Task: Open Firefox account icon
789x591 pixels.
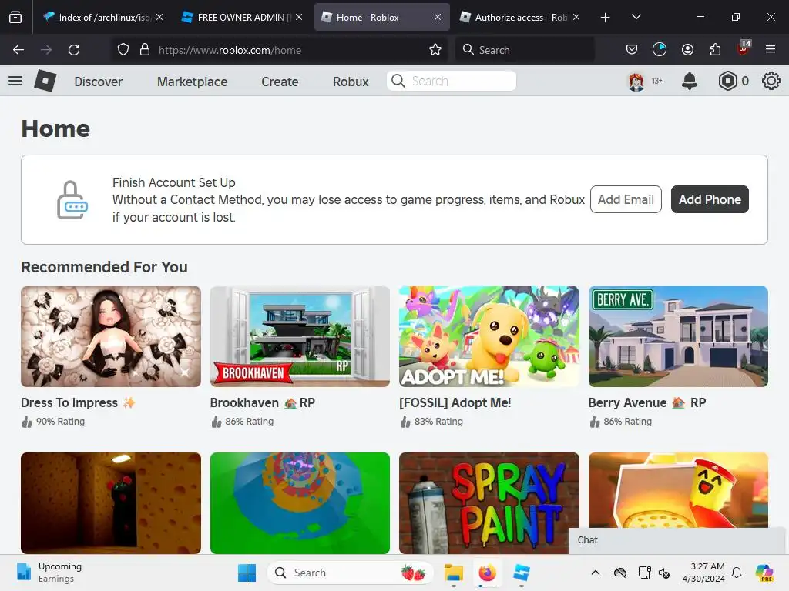Action: coord(687,49)
